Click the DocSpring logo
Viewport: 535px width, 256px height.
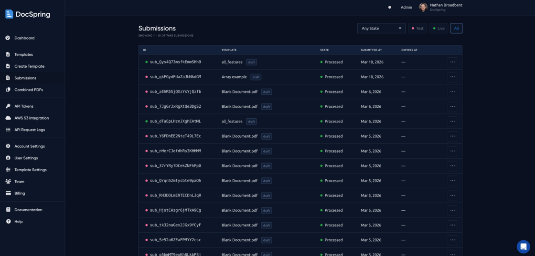28,14
